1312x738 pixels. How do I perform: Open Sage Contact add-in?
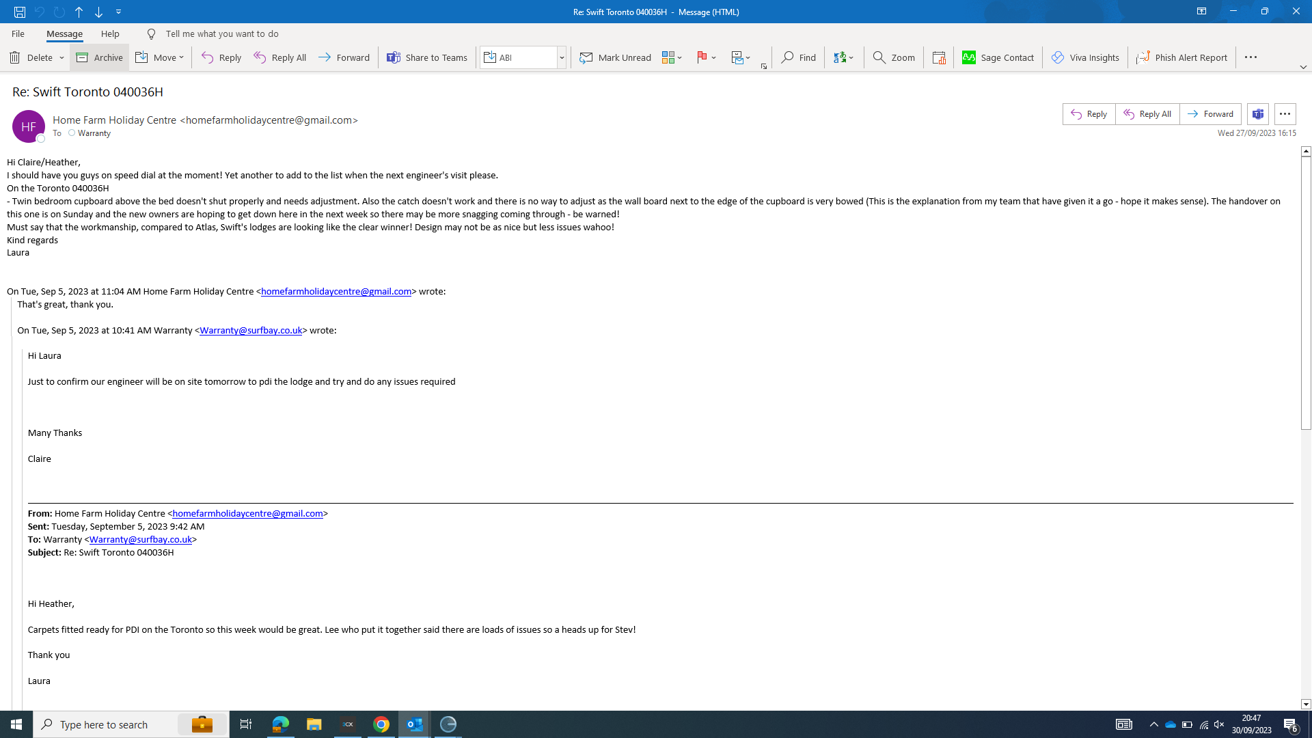[x=998, y=57]
